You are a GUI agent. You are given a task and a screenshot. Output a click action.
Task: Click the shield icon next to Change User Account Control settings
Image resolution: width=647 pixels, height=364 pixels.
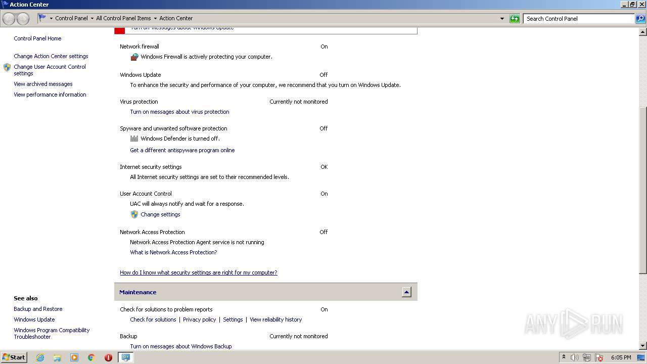[x=7, y=67]
